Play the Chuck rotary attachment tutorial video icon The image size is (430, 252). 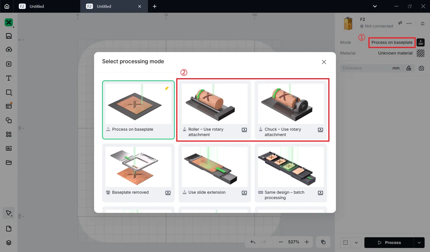(320, 130)
